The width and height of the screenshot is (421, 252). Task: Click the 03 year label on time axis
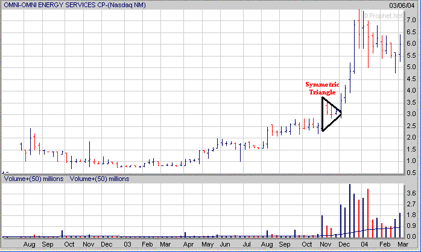pos(127,245)
